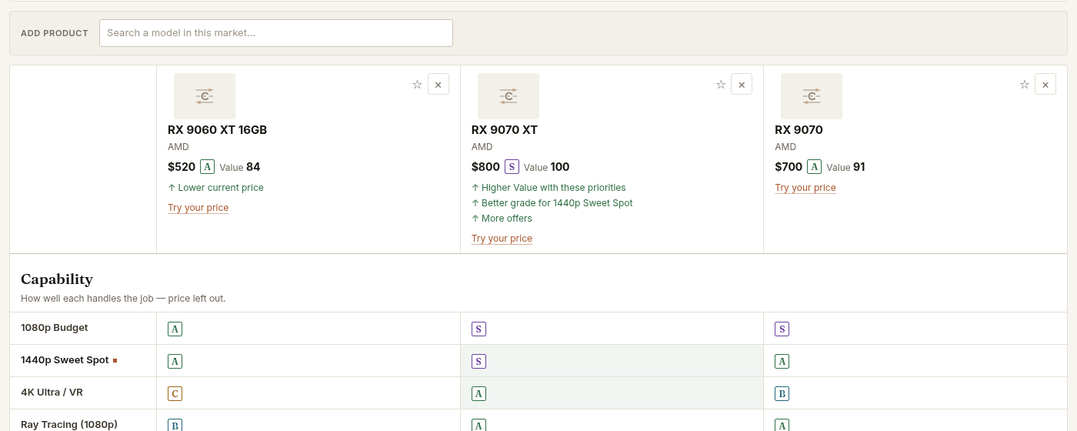Click RX 9060 XT's 4K Ultra C grade
This screenshot has height=431, width=1077.
pos(175,394)
